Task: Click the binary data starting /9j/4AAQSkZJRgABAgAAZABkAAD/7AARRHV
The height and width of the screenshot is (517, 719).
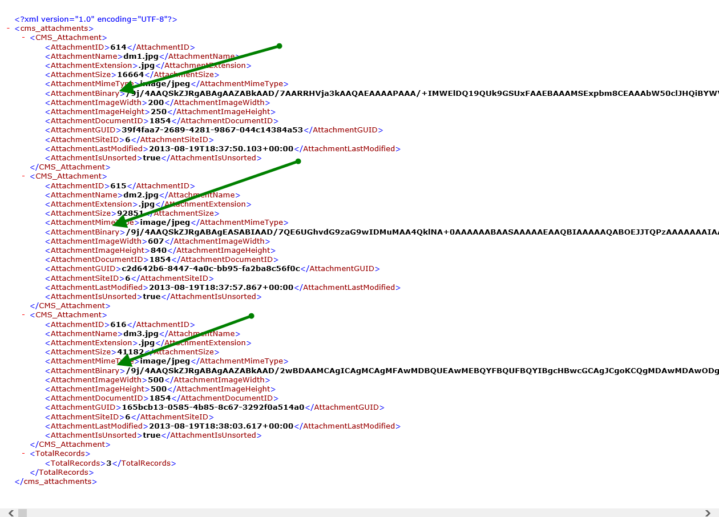Action: point(422,93)
